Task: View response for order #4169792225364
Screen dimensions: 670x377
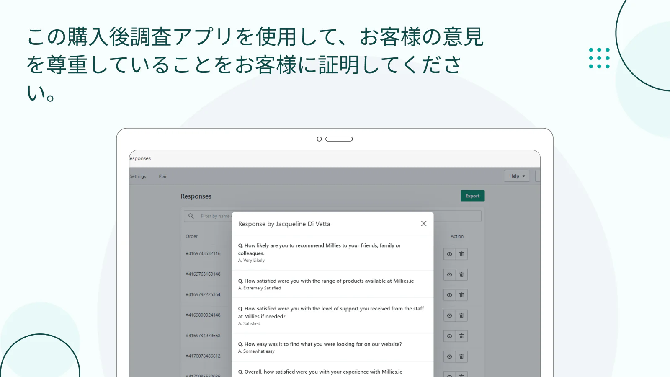Action: pos(449,295)
